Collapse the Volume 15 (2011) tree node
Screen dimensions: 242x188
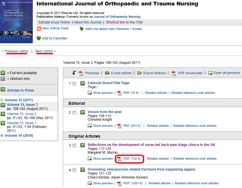[2, 100]
